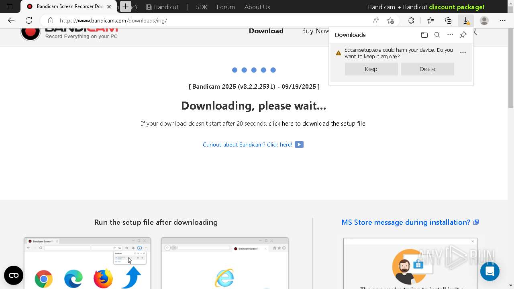Reload the Bandicam download page
The image size is (514, 289).
click(x=29, y=20)
